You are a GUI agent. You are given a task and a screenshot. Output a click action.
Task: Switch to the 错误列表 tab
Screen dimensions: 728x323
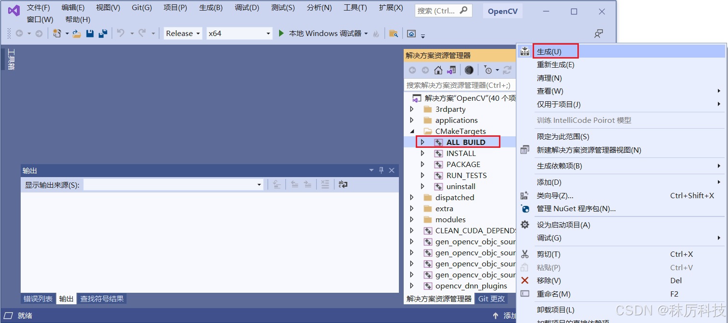coord(38,299)
